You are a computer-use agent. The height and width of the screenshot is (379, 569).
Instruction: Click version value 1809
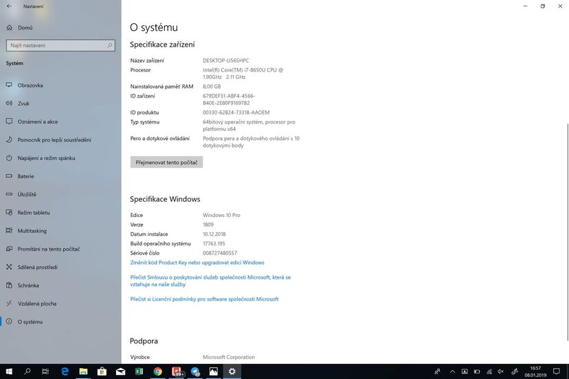[x=208, y=225]
